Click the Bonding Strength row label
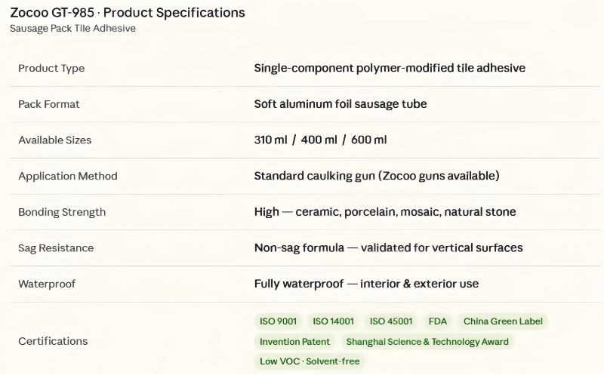The width and height of the screenshot is (604, 375). click(62, 212)
